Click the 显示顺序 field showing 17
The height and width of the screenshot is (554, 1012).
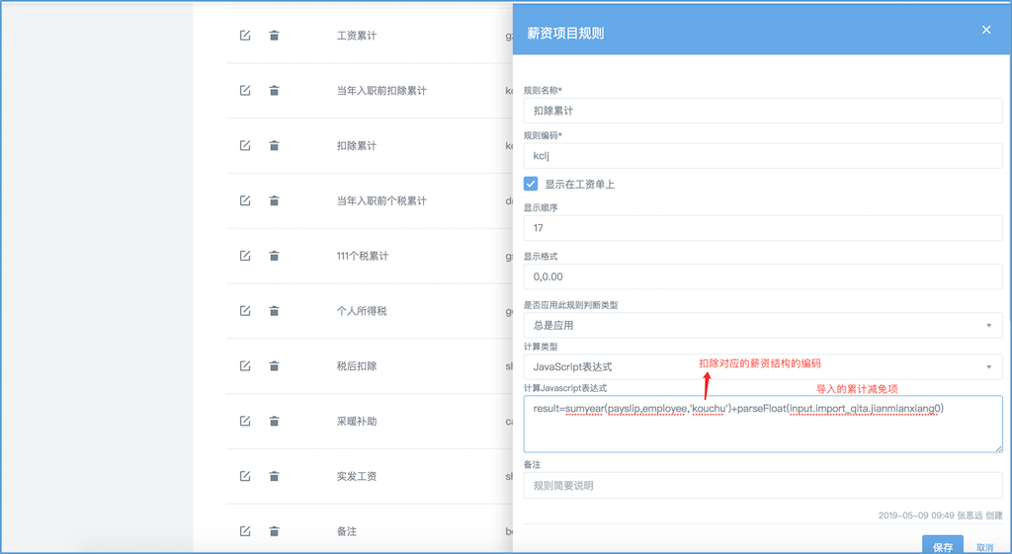pyautogui.click(x=763, y=228)
